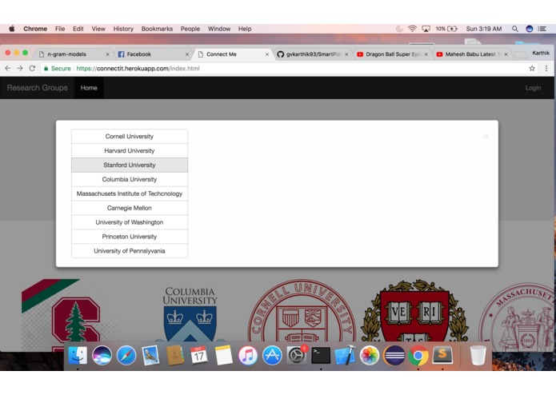Launch Xcode from the dock
Screen dimensions: 556x395
345,355
